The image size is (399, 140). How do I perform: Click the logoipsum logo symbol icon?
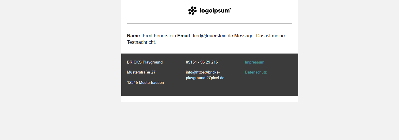tap(192, 11)
